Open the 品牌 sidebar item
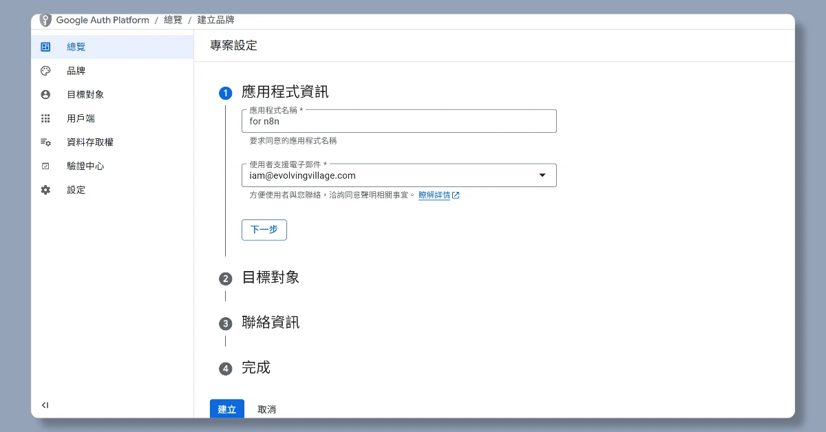This screenshot has height=432, width=826. [x=112, y=71]
